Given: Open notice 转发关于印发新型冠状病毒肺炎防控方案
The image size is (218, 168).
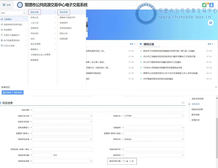Looking at the screenshot, I should (x=169, y=51).
